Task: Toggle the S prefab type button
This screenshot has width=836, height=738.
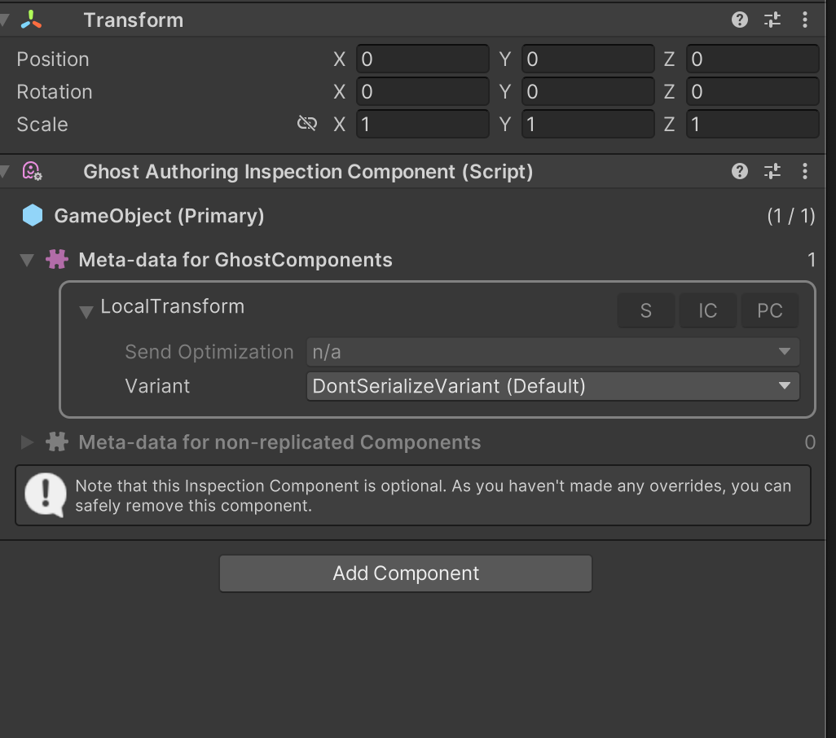Action: (x=645, y=310)
